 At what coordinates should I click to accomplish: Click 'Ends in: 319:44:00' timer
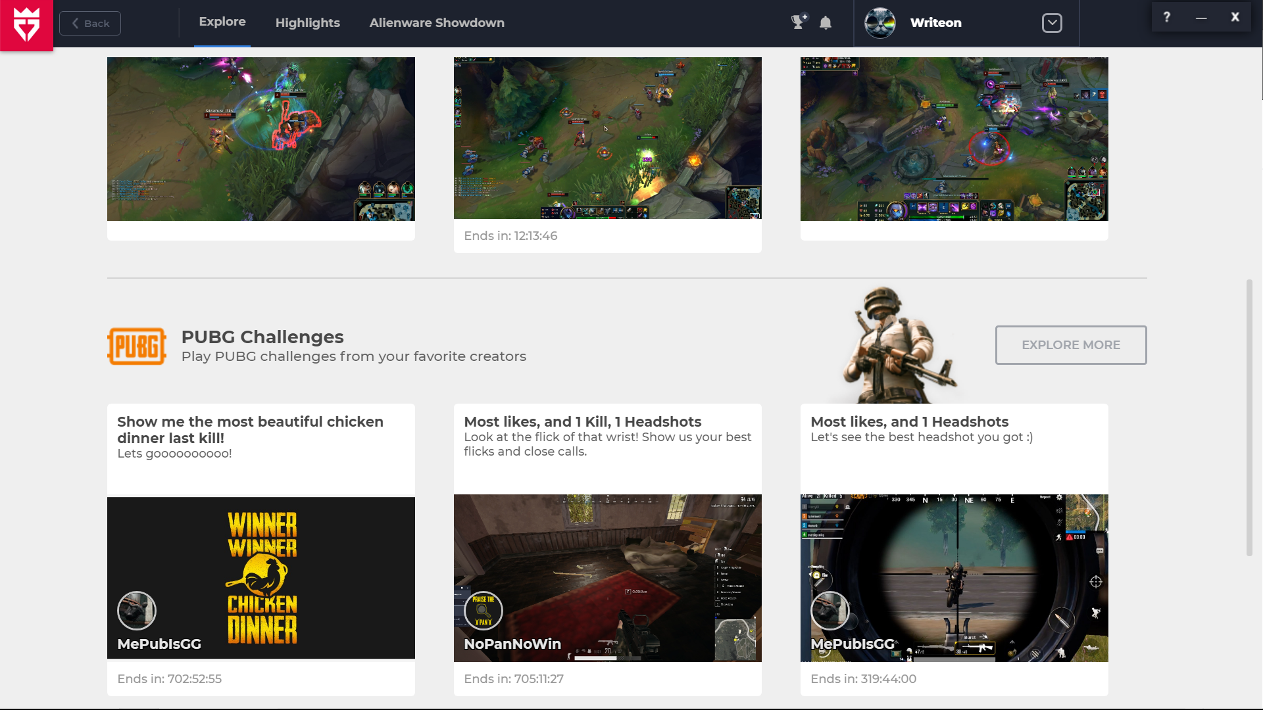pos(864,679)
